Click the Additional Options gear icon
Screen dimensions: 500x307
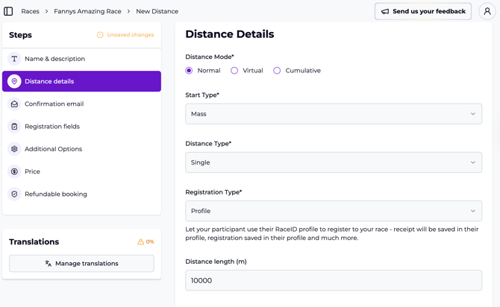14,149
